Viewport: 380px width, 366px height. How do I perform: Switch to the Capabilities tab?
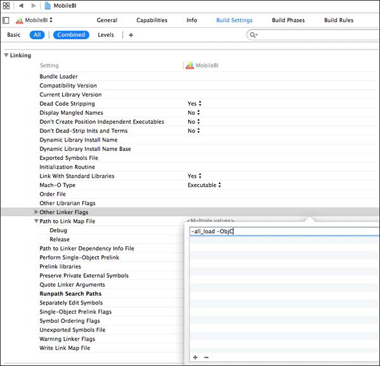(152, 20)
